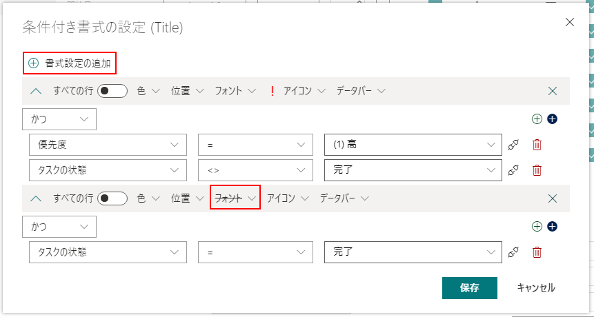Collapse the second rule with its chevron
Viewport: 594px width, 317px height.
37,198
